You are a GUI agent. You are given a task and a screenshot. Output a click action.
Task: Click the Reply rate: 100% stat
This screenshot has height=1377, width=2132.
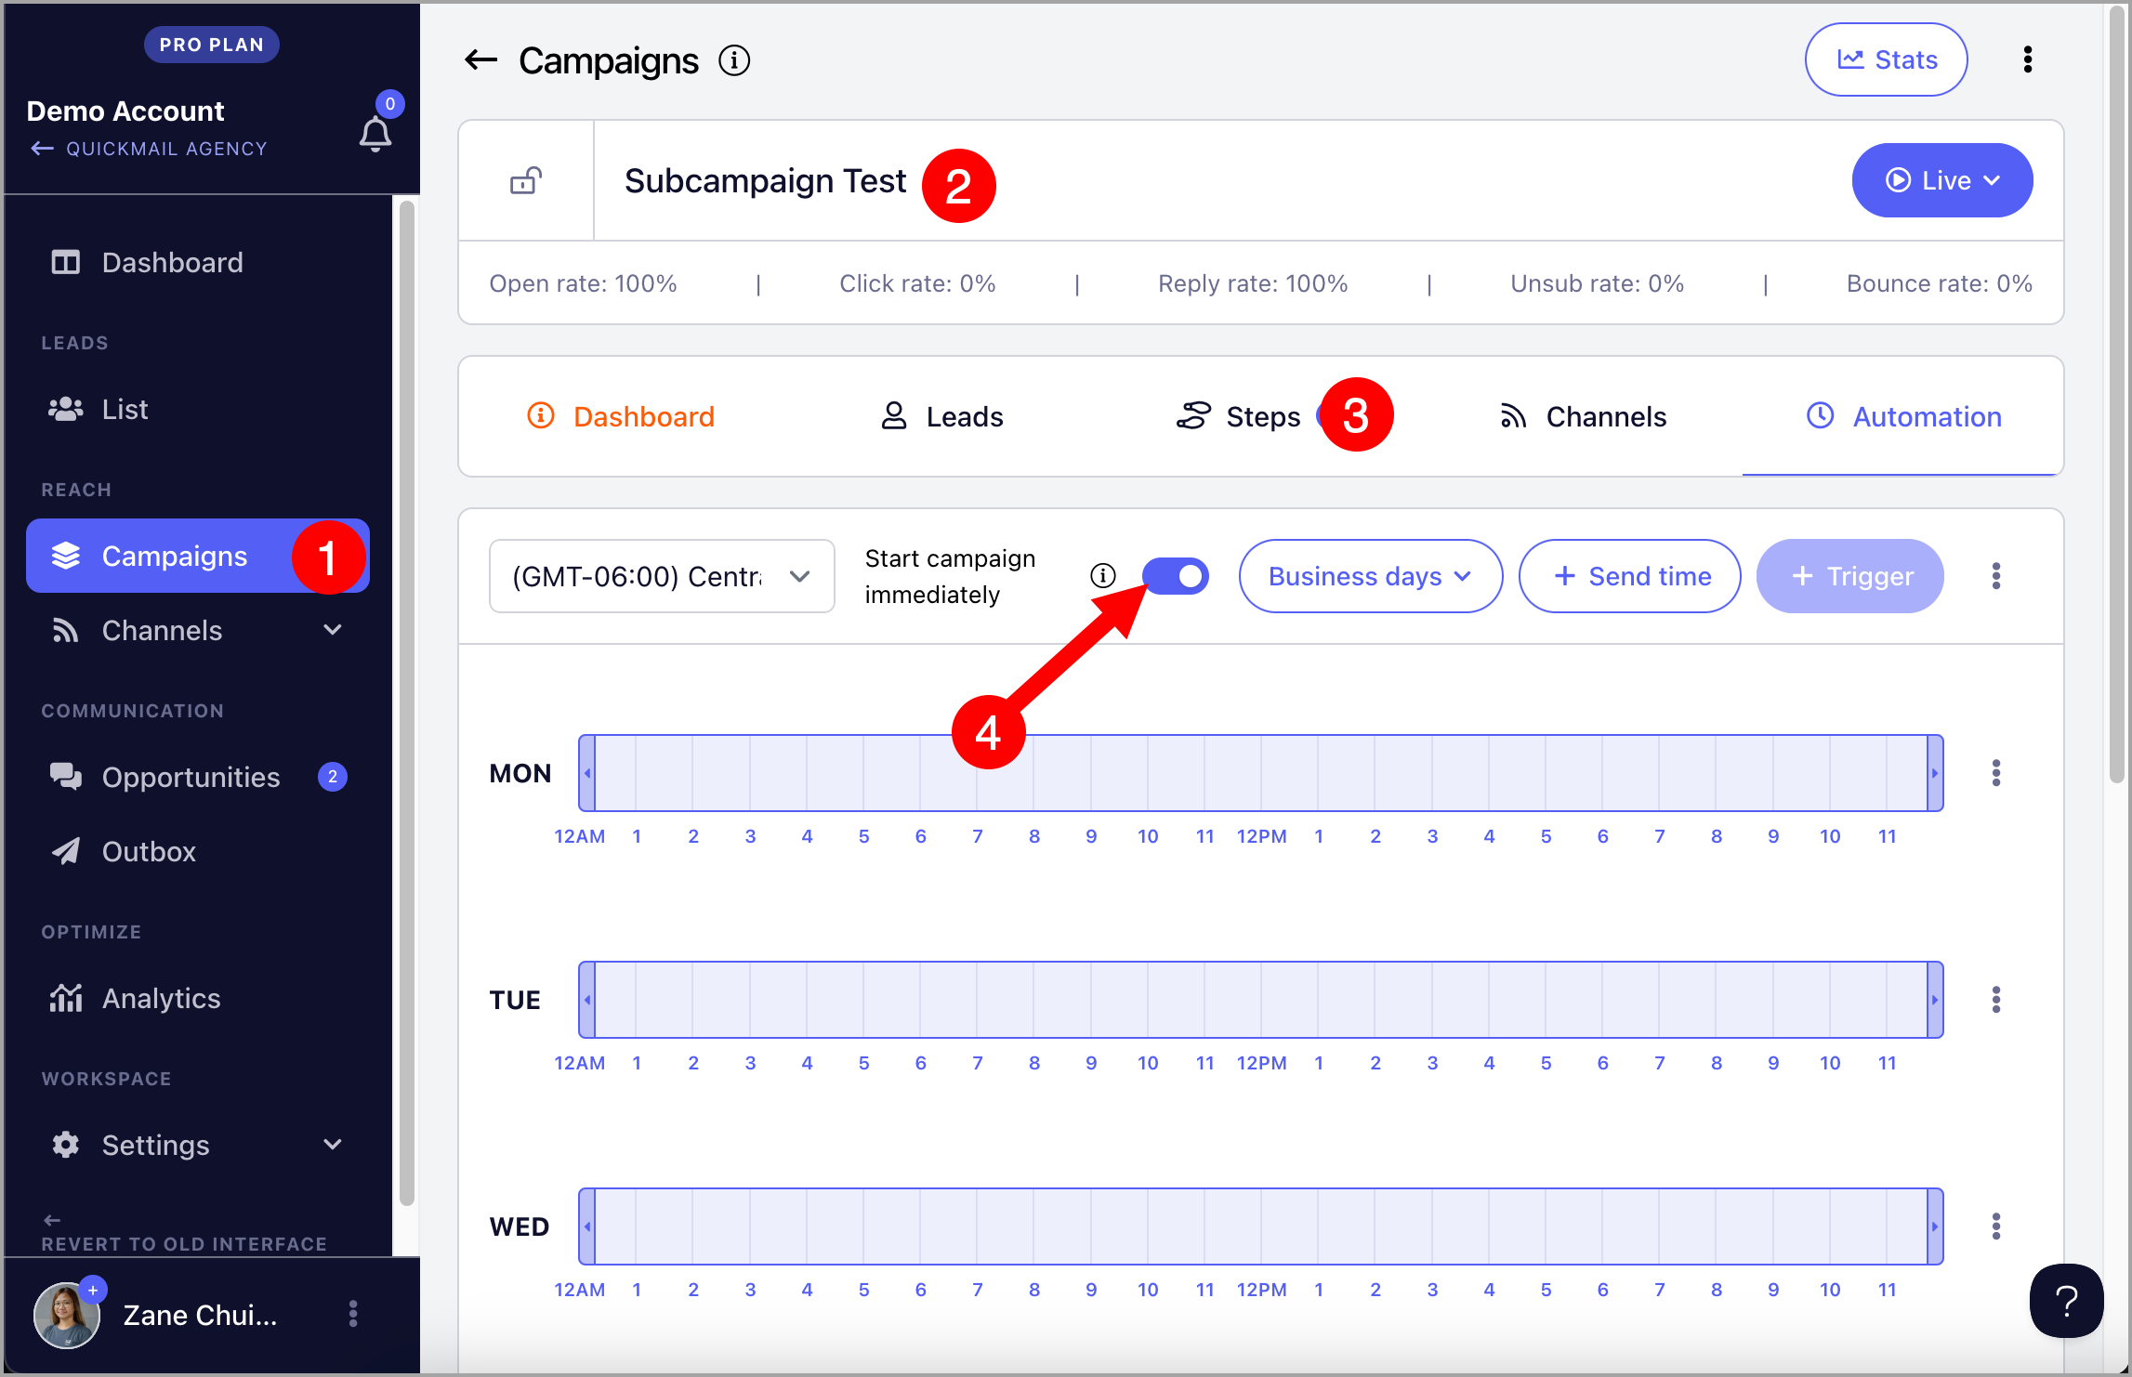pos(1253,283)
